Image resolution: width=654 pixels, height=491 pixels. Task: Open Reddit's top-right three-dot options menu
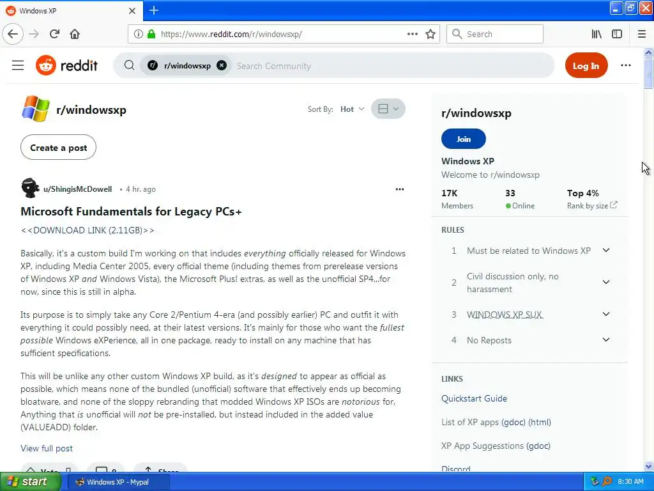626,65
